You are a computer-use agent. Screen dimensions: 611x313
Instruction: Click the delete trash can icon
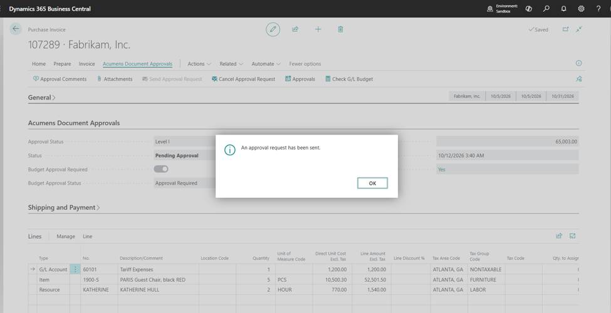tap(340, 29)
